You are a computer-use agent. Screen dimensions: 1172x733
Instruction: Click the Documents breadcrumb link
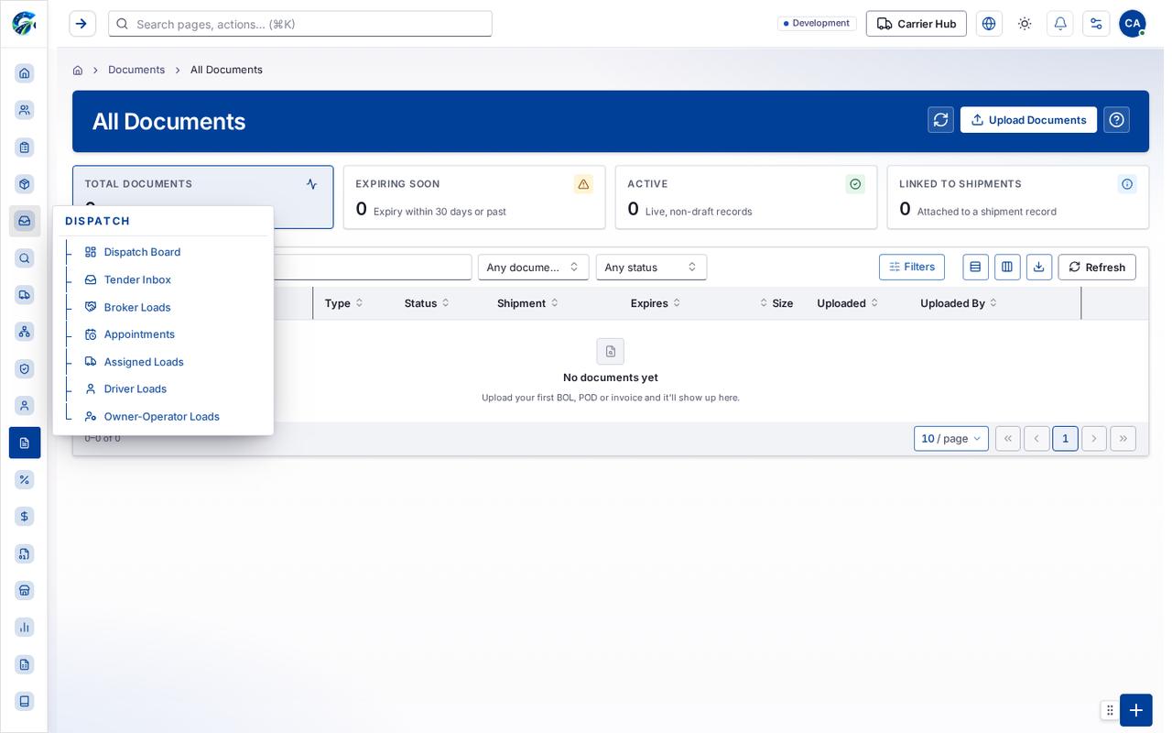coord(136,70)
